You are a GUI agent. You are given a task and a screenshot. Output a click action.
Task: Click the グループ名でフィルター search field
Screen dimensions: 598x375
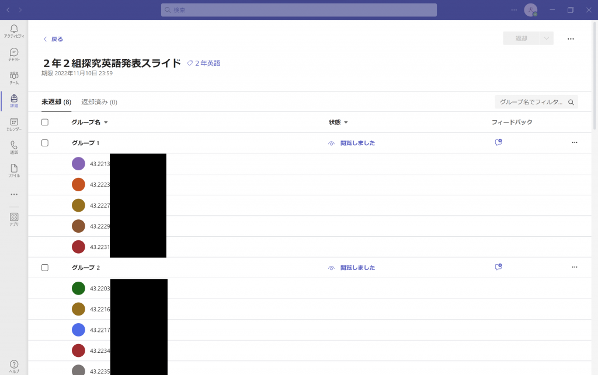point(531,102)
